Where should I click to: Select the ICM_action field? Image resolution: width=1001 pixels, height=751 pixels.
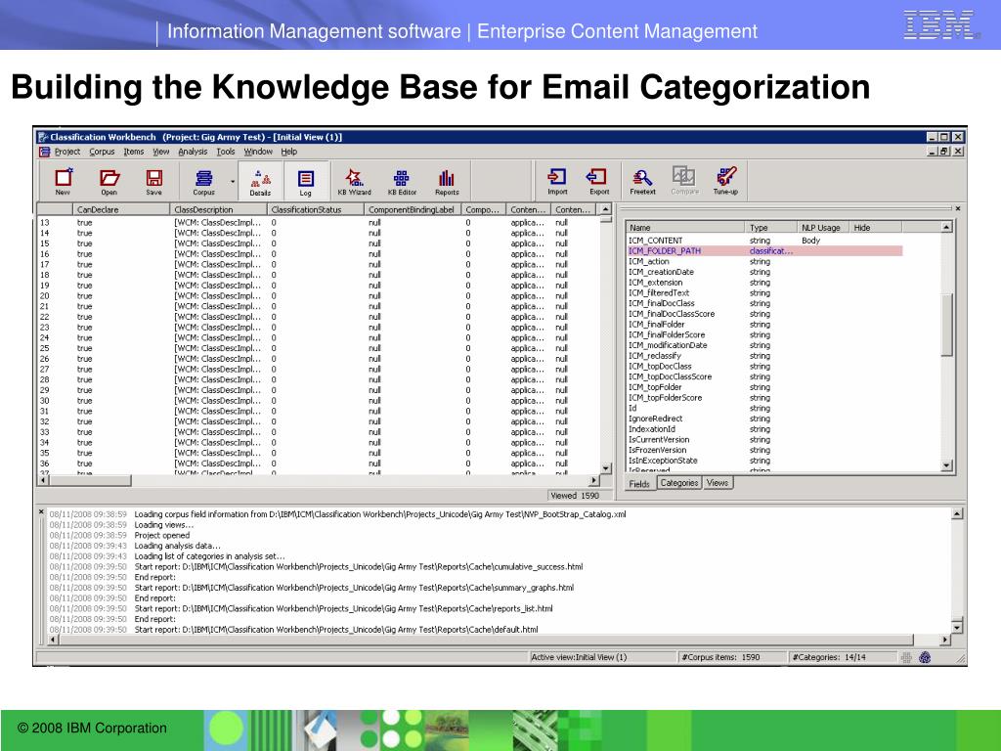coord(764,262)
